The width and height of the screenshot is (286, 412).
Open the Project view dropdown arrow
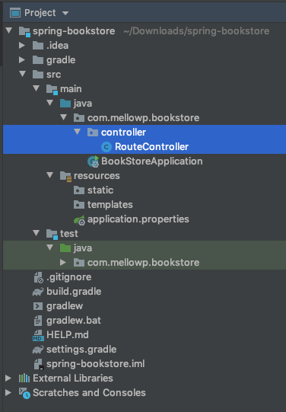click(x=65, y=13)
